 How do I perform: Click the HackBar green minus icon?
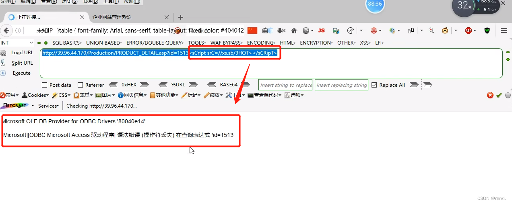pos(39,43)
